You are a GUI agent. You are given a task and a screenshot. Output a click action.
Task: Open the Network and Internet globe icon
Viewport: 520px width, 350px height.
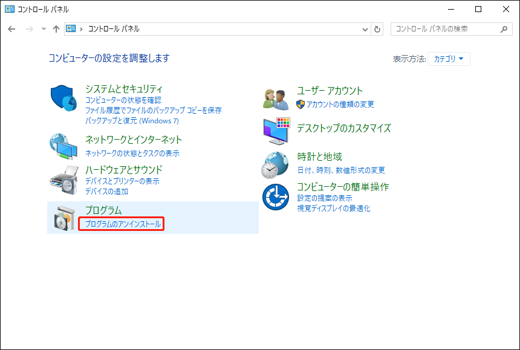point(63,147)
